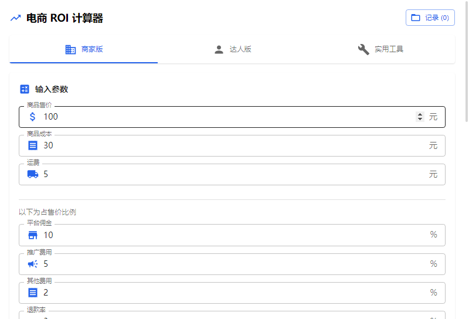Focus the 商品售价 input showing 100
Screen dimensions: 469x319
(x=223, y=117)
